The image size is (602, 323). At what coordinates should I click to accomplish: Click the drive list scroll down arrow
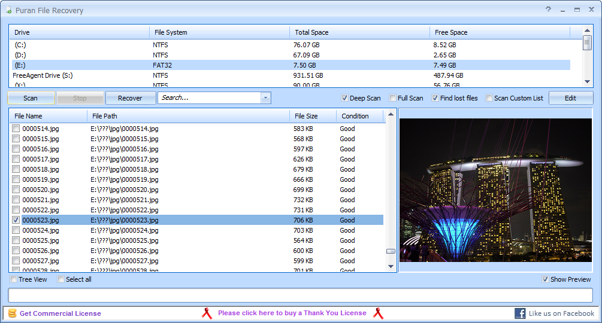[587, 81]
